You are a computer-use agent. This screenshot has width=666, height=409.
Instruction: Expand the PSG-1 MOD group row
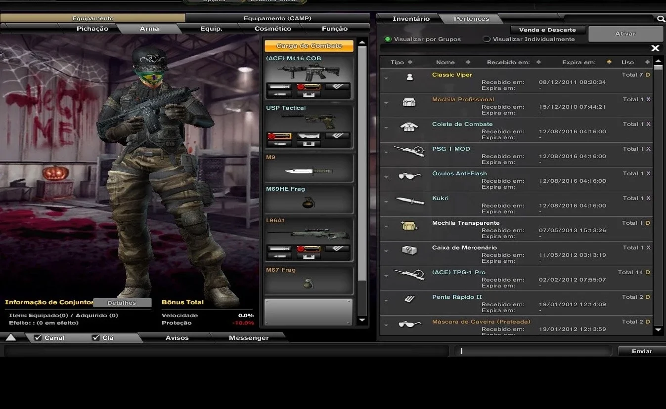386,152
